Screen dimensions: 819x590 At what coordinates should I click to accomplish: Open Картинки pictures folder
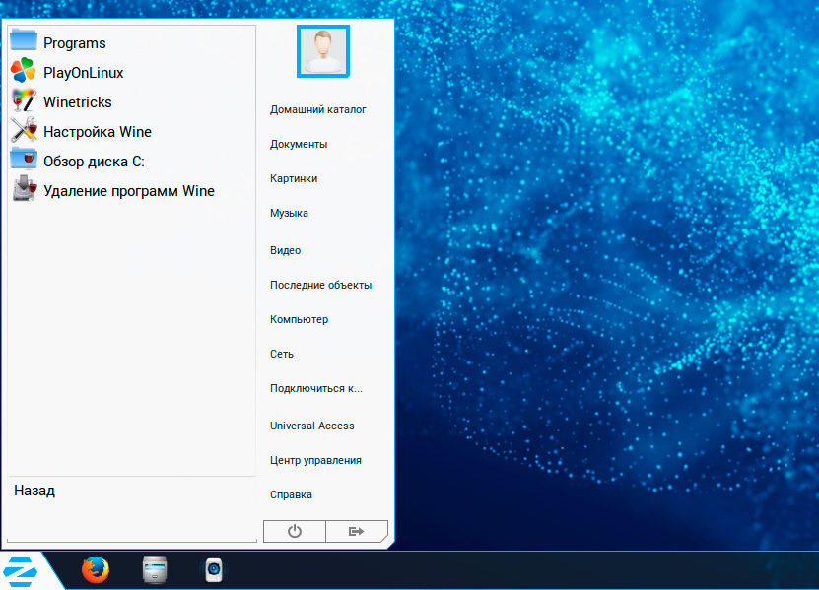(294, 178)
